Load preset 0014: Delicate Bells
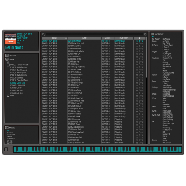 [75, 75]
